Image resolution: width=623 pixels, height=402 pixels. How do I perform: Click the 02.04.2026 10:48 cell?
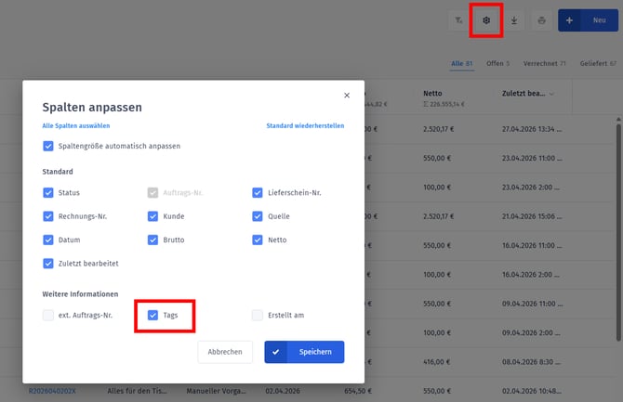coord(532,391)
